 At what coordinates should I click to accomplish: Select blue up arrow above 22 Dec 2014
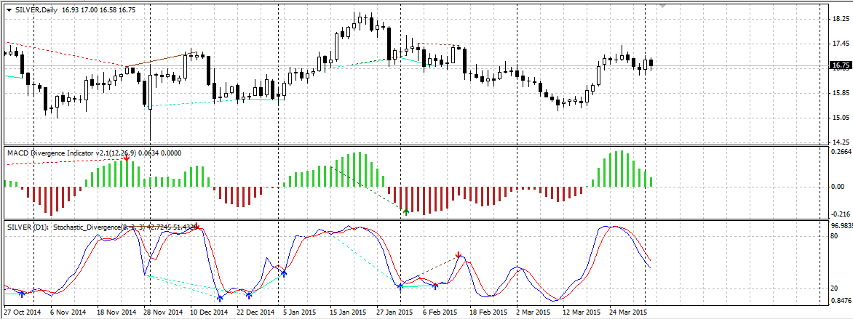[249, 296]
